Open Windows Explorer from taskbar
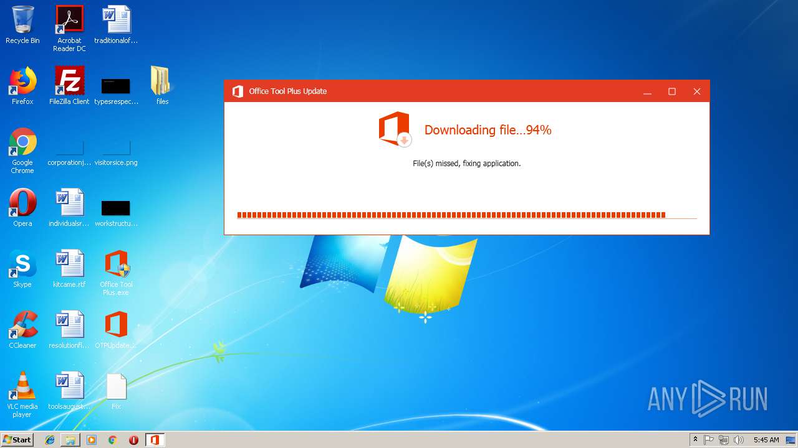The image size is (798, 448). 70,440
